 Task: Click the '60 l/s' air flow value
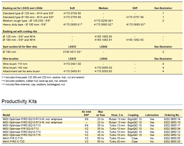100,138
